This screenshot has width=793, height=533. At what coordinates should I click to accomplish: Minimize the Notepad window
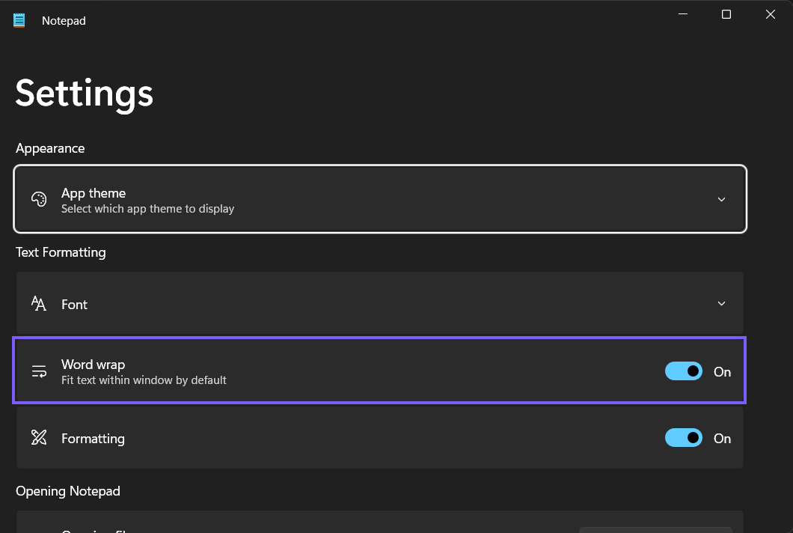coord(683,14)
